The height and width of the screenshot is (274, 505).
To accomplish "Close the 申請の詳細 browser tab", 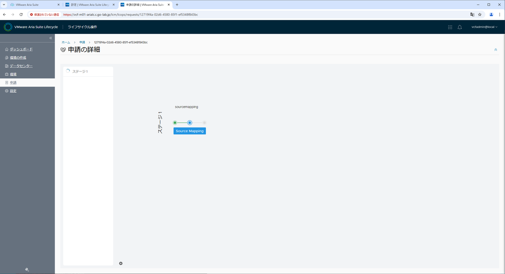I will click(x=168, y=5).
